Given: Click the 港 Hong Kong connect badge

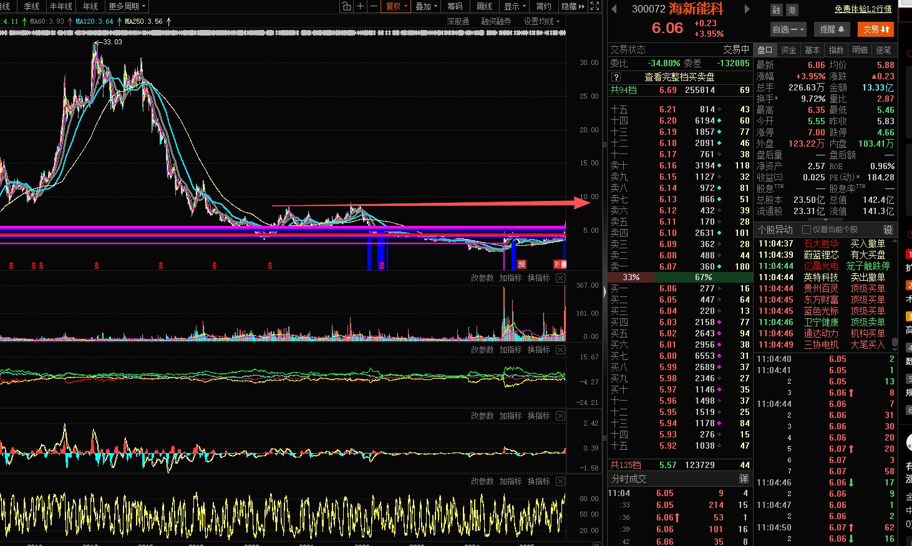Looking at the screenshot, I should (x=792, y=10).
